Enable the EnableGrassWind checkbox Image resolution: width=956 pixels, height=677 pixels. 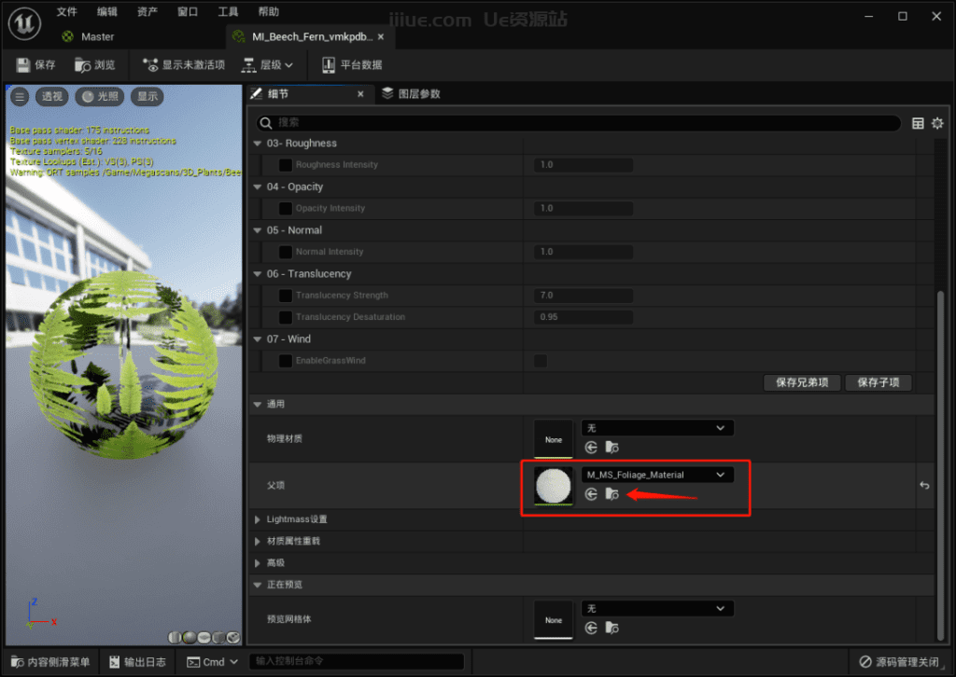pyautogui.click(x=540, y=361)
